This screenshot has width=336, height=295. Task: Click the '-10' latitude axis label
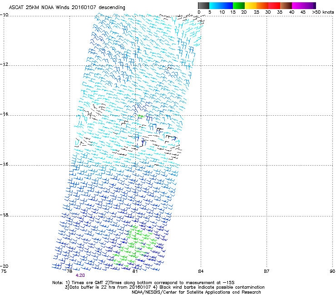[4, 15]
